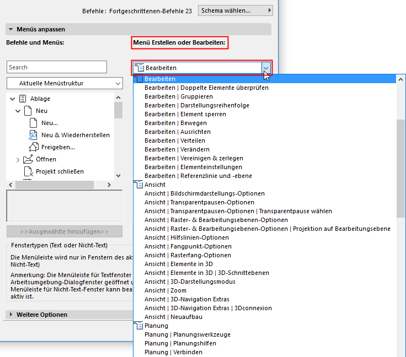Click the >>Ausgewählte hinzufügen>> button
The width and height of the screenshot is (406, 357).
pyautogui.click(x=65, y=231)
